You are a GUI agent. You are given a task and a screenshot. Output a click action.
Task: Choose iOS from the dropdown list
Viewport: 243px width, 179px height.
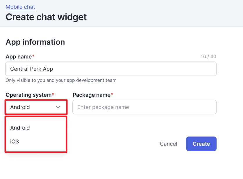pyautogui.click(x=15, y=141)
